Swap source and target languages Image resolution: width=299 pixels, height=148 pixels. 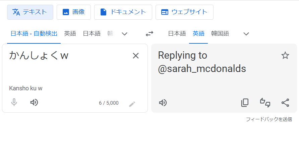tap(149, 34)
